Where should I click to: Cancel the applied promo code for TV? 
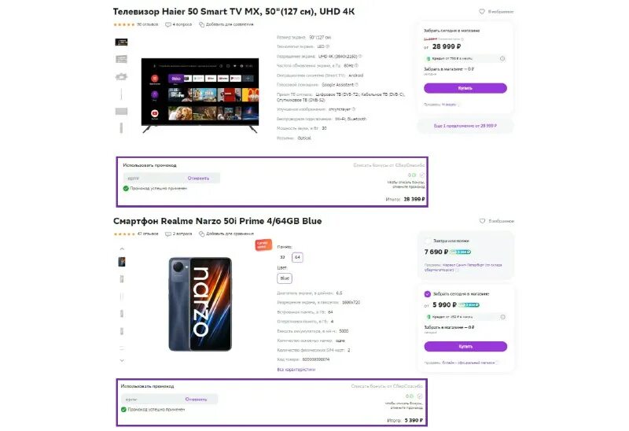pos(198,179)
